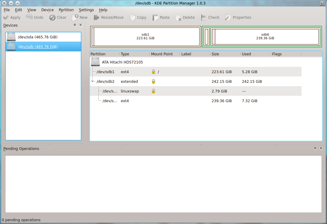
Task: Select the sdb6 block in partition graph
Action: (265, 37)
